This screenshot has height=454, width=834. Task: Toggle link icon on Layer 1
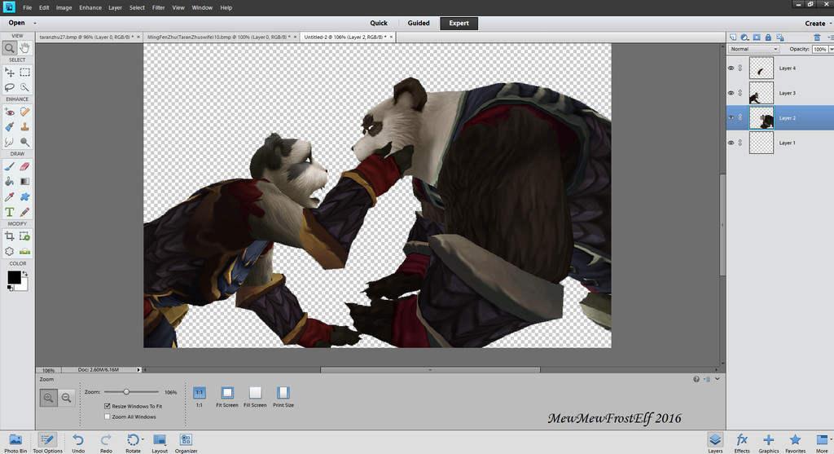point(740,143)
